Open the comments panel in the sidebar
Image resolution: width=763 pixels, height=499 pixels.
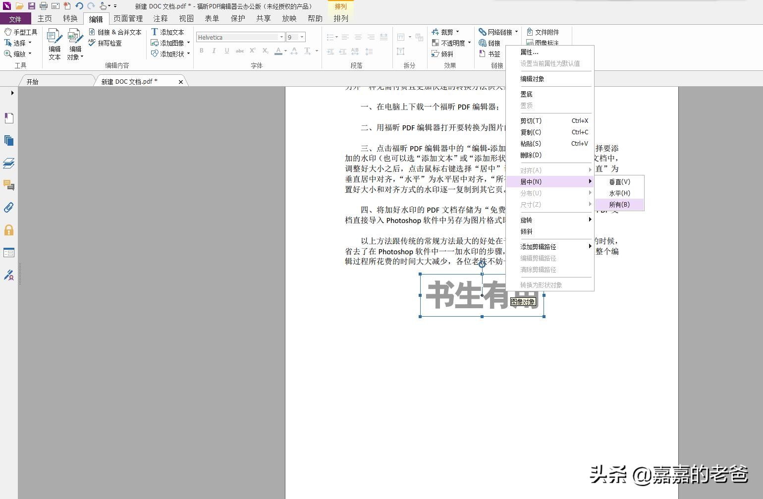tap(8, 185)
